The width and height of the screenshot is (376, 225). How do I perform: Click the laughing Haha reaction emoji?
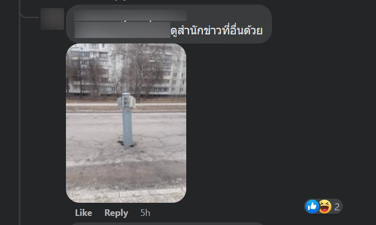(x=325, y=207)
